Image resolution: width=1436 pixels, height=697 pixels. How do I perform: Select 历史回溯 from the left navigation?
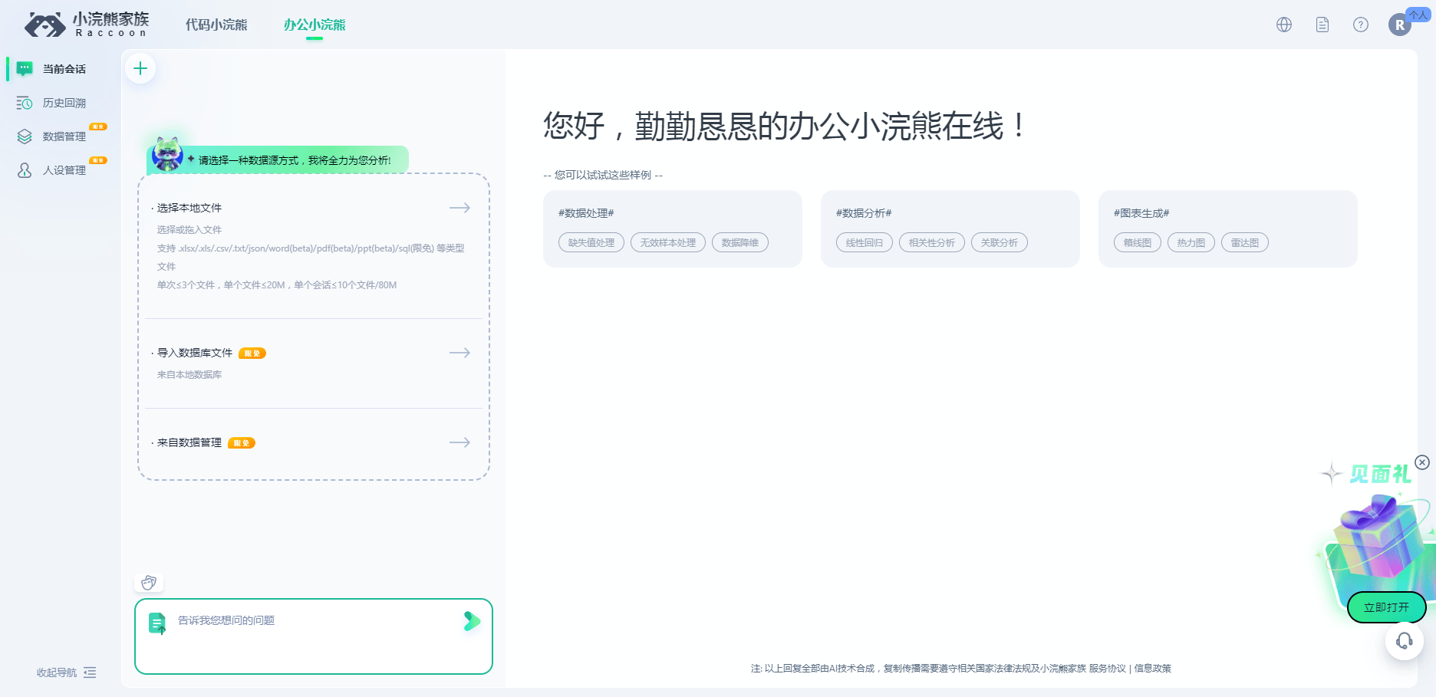[64, 103]
